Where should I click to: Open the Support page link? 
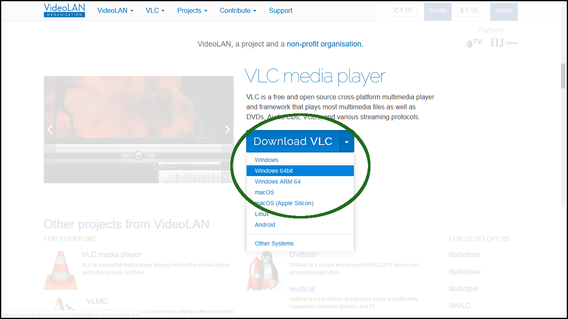[x=281, y=11]
